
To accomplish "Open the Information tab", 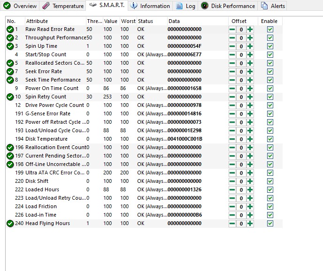I will (150, 6).
